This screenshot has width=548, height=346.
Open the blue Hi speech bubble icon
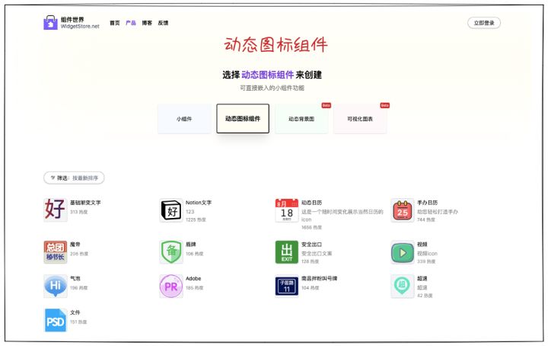tap(56, 286)
